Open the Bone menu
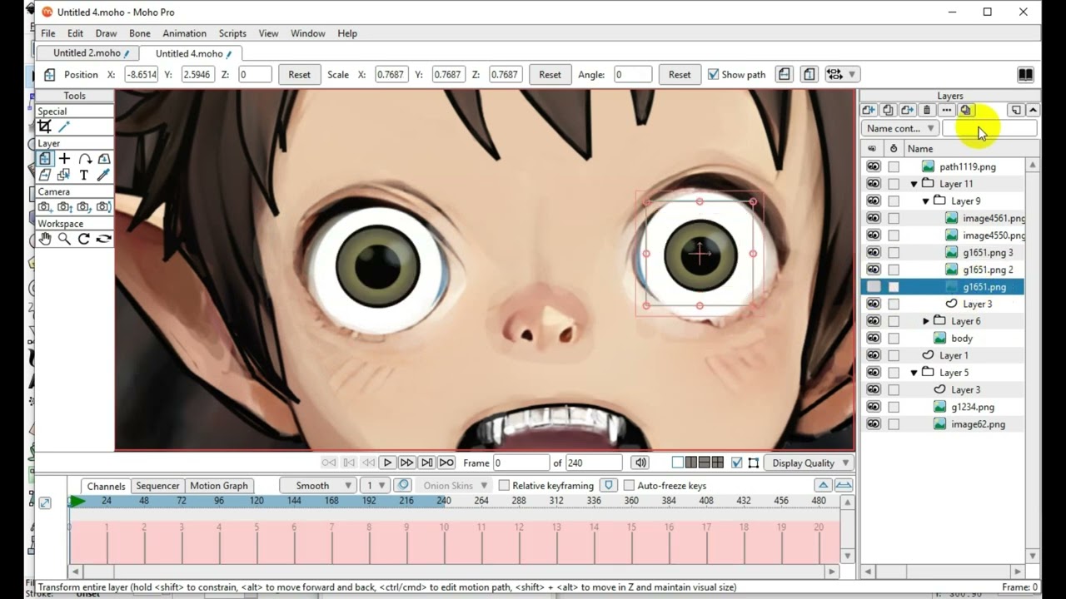1066x599 pixels. [140, 33]
